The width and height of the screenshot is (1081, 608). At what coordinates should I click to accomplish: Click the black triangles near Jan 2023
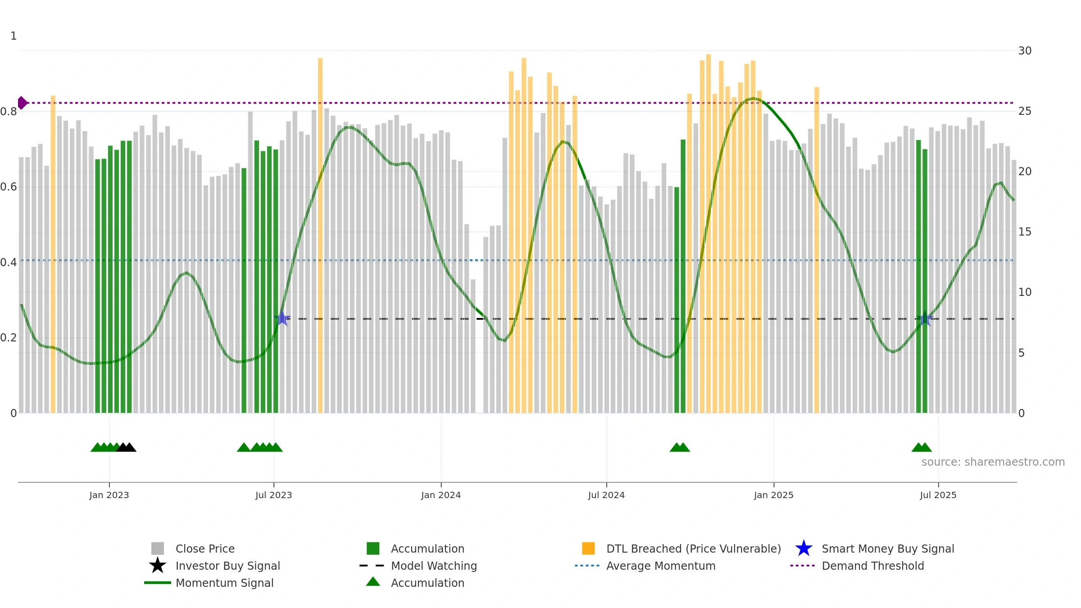point(126,447)
